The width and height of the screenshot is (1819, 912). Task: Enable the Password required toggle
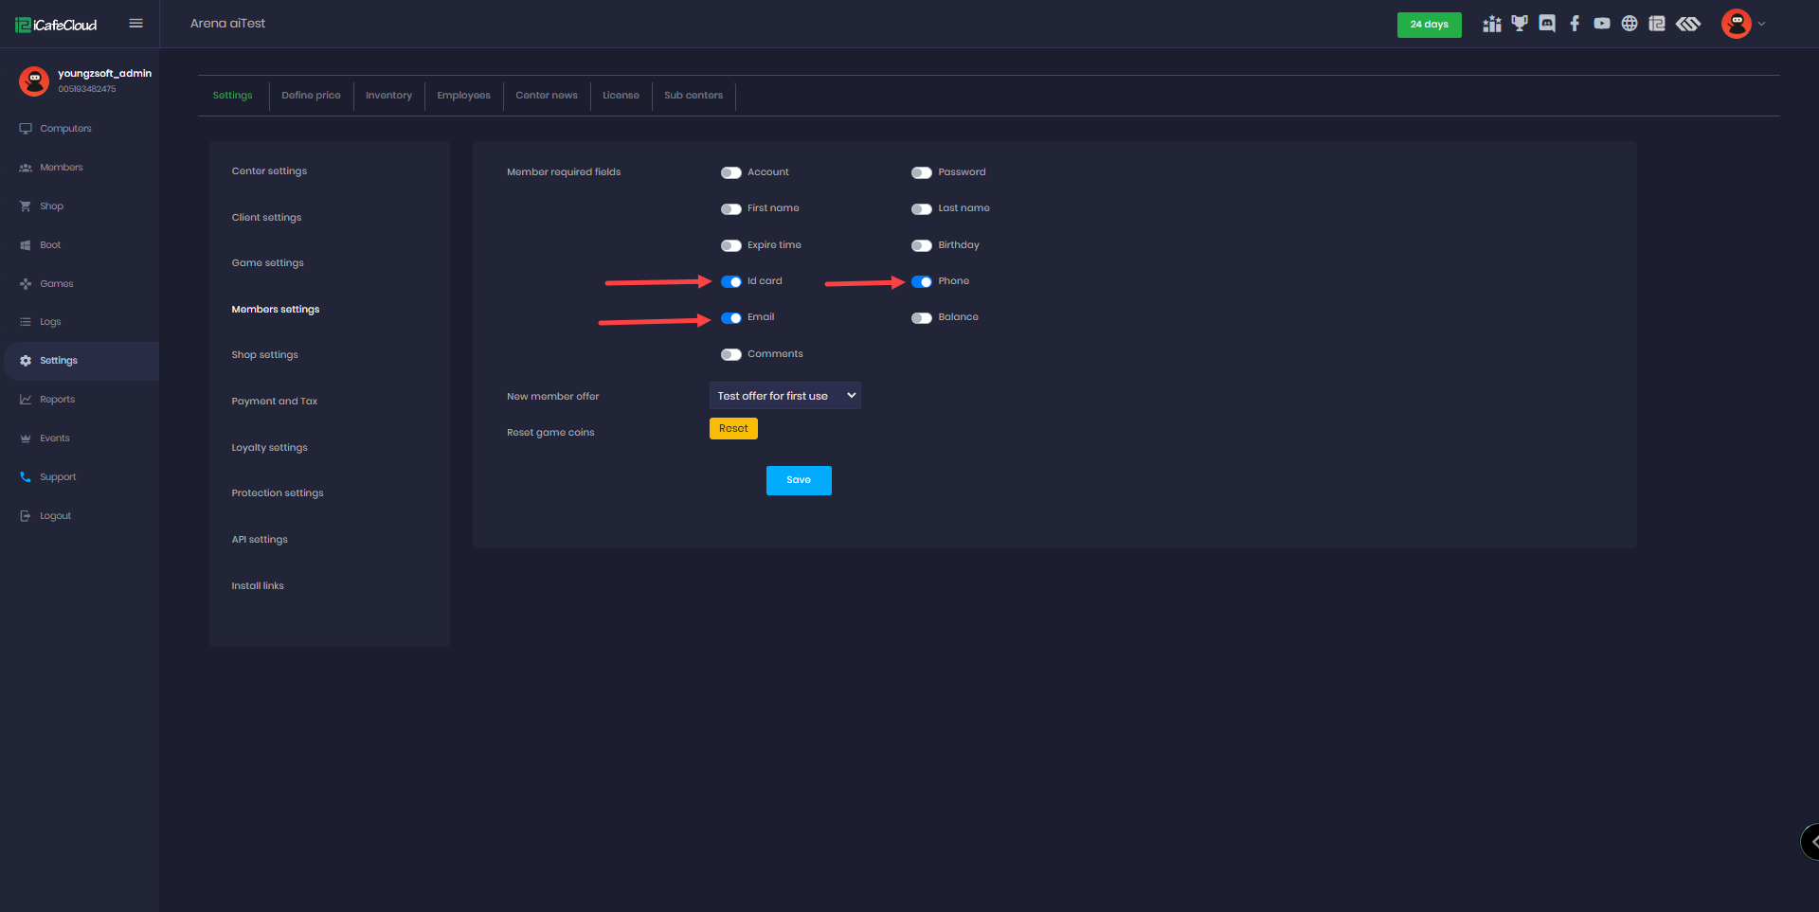pos(921,172)
